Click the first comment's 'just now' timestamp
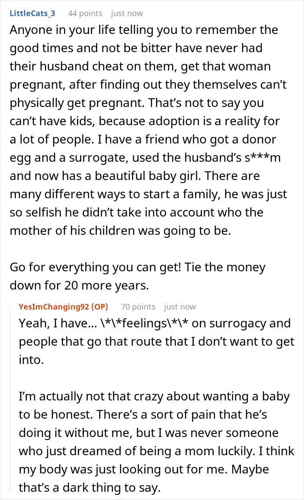Image resolution: width=304 pixels, height=500 pixels. coord(127,13)
